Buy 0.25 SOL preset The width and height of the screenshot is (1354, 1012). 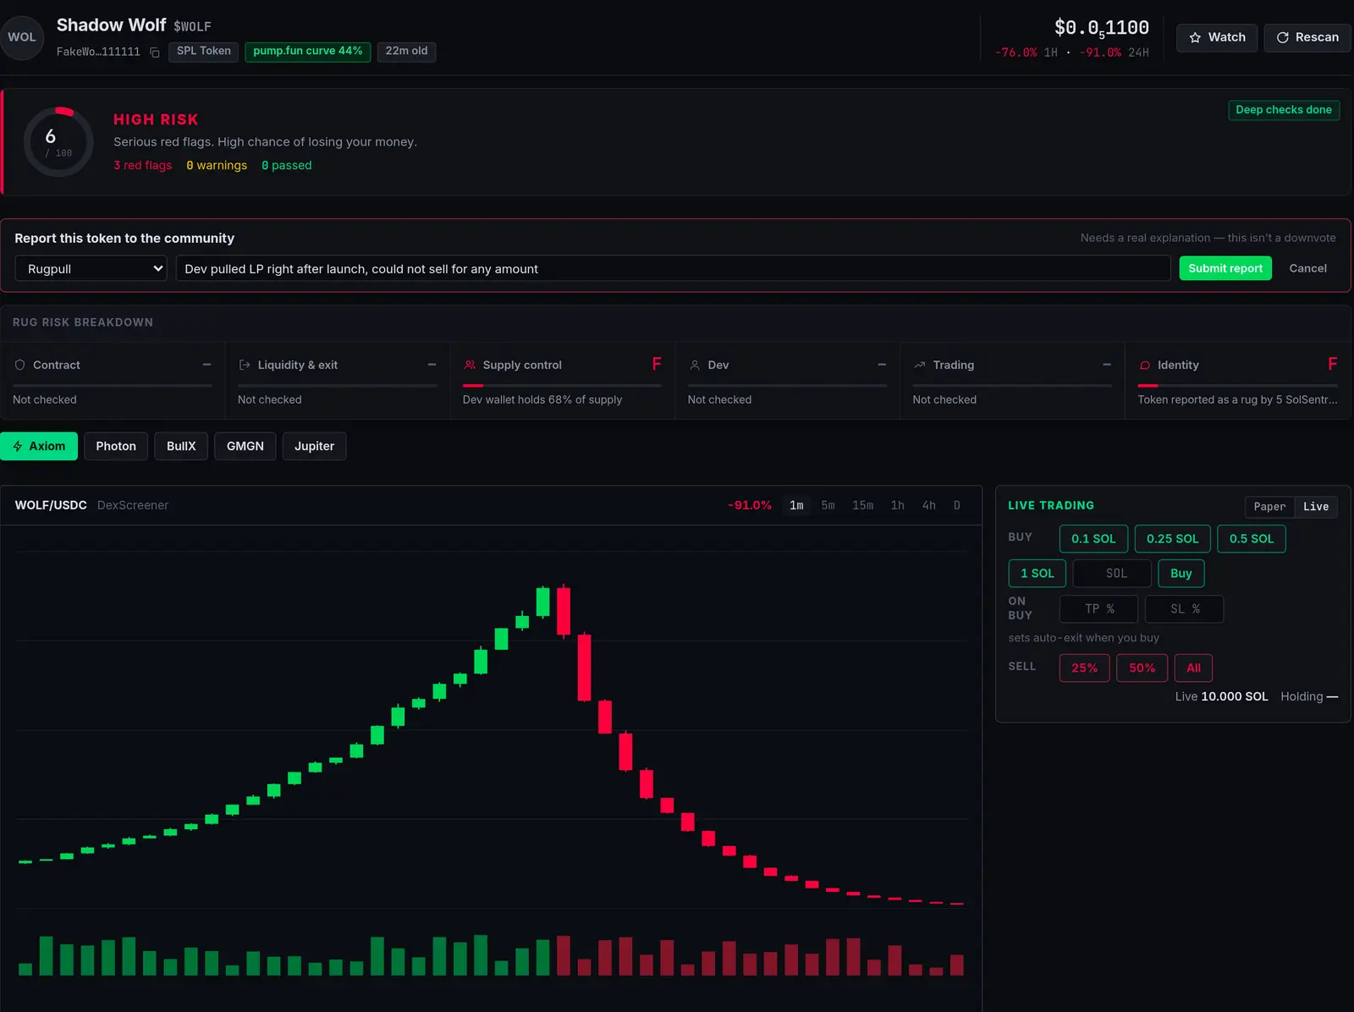click(1172, 539)
